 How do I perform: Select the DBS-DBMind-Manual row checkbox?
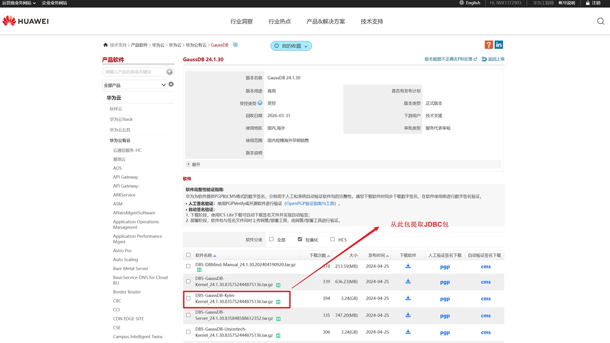(x=189, y=266)
